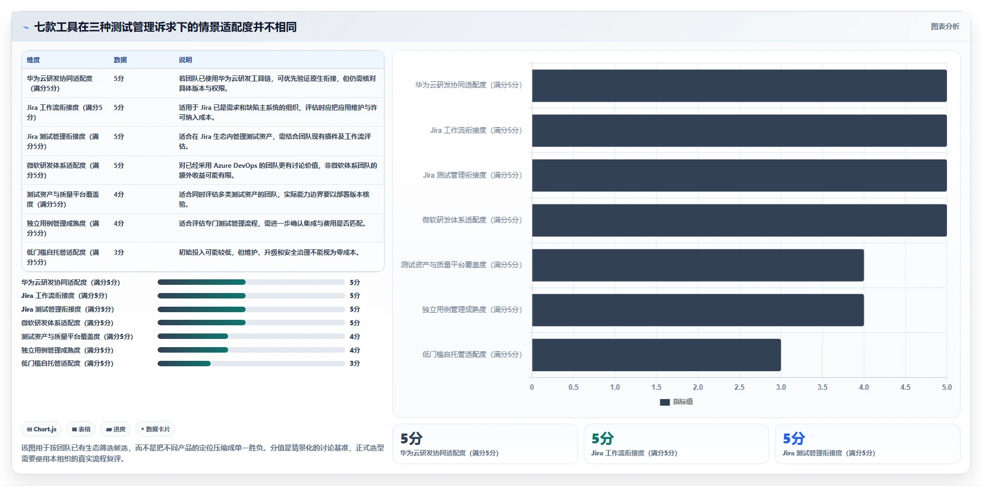Click the chart bar for 华为云研发协同适配度
The height and width of the screenshot is (486, 982).
pyautogui.click(x=739, y=85)
